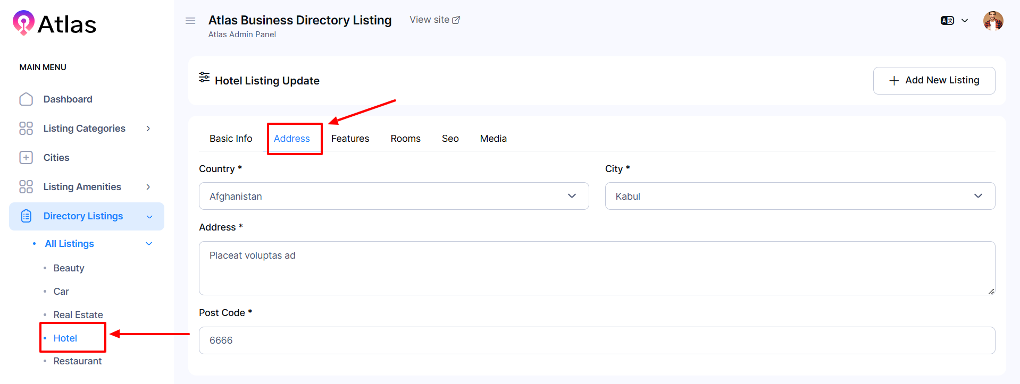Click the Directory Listings clipboard icon

coord(26,216)
